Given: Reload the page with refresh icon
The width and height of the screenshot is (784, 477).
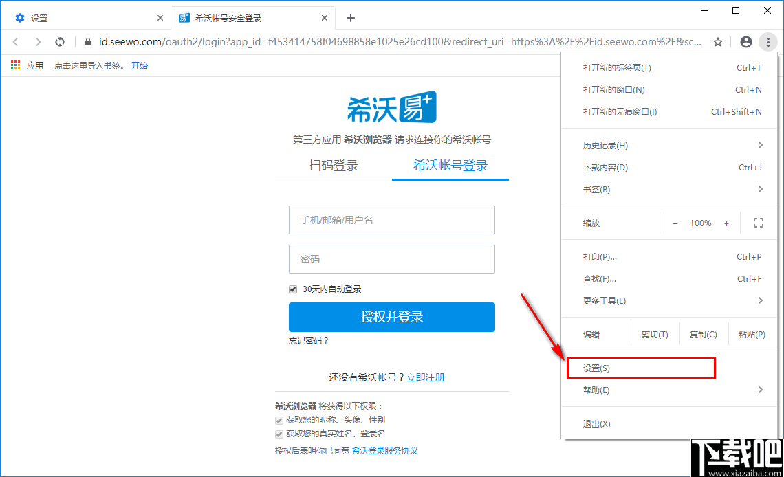Looking at the screenshot, I should point(60,42).
